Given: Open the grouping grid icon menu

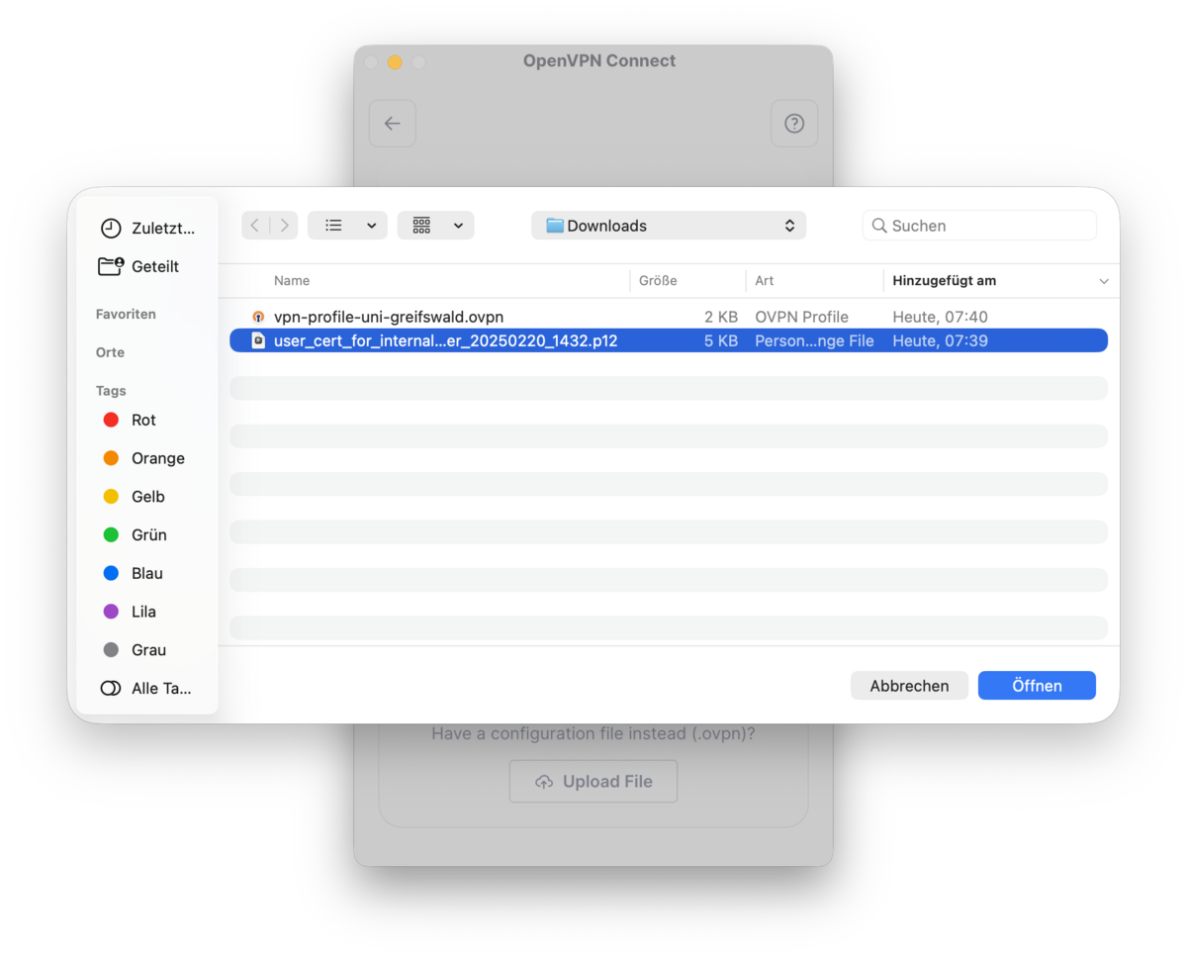Looking at the screenshot, I should tap(422, 226).
